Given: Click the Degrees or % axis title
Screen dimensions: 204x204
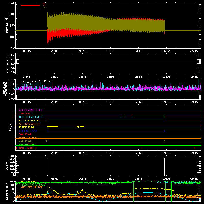Looking at the screenshot, I should point(7,191).
